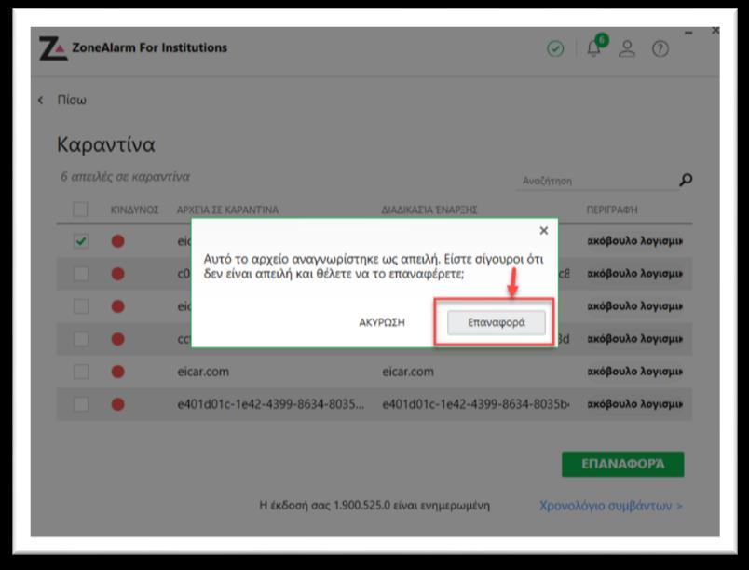
Task: Tick the eicar.com row checkbox
Action: [x=81, y=372]
